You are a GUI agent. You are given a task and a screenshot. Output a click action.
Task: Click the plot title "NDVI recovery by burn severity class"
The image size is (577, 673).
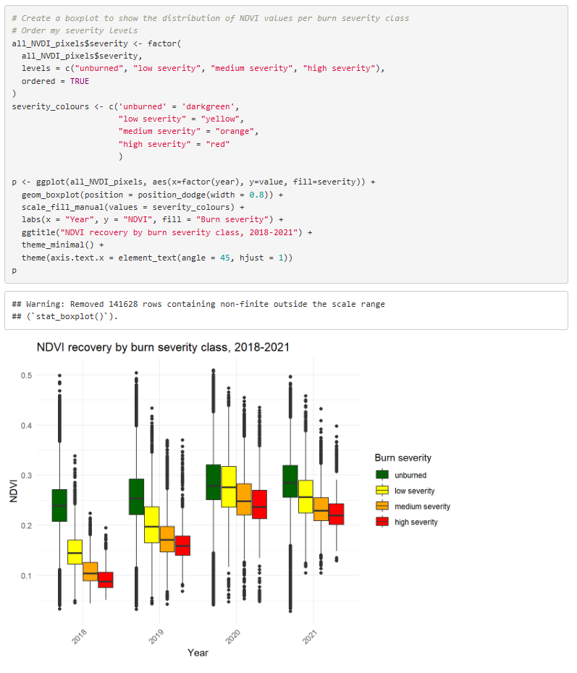163,348
